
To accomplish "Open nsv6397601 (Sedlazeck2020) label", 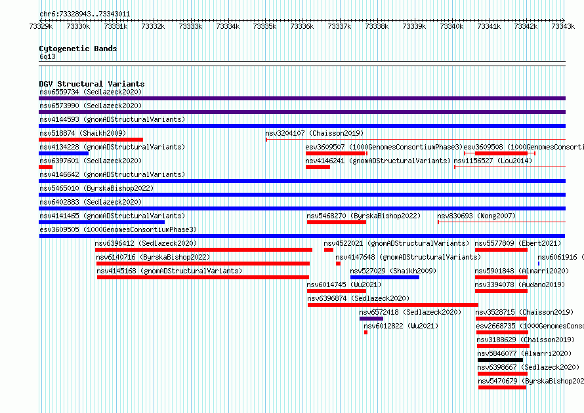I will click(91, 161).
